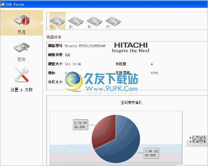Click the 分区大小 label
The height and width of the screenshot is (166, 208).
(55, 82)
